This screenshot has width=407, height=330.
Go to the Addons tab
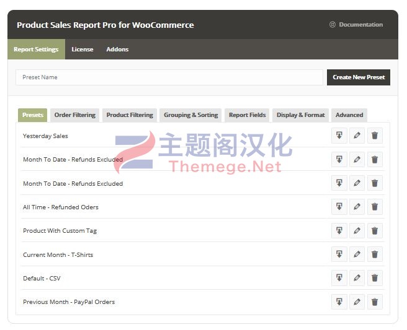pyautogui.click(x=117, y=49)
